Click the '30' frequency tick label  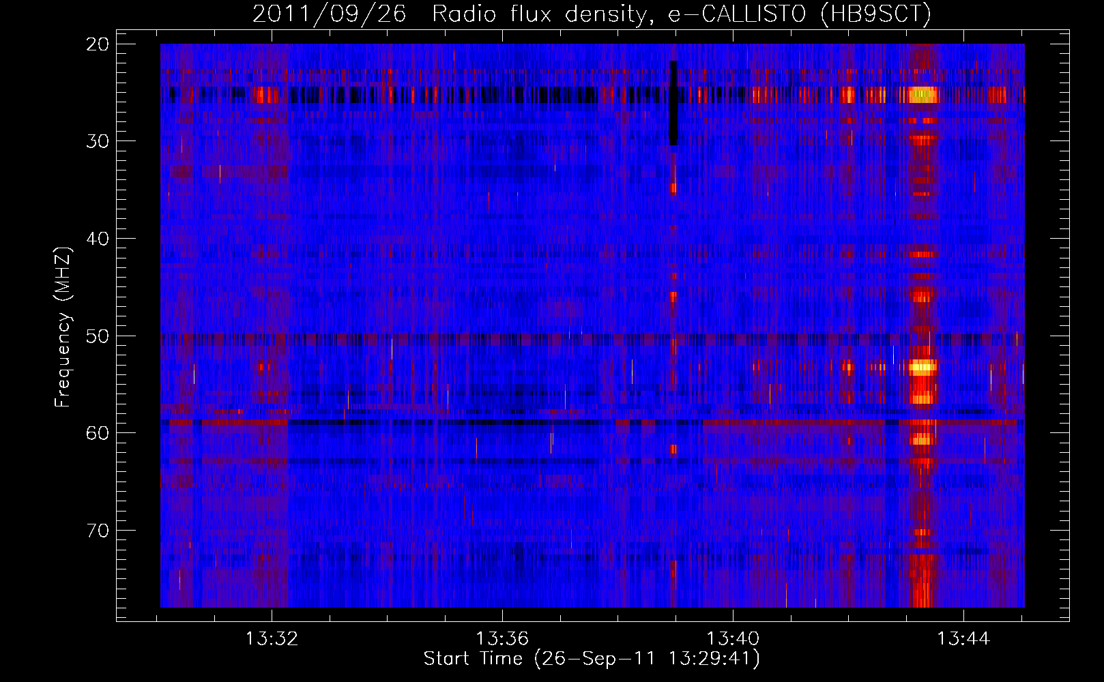click(x=98, y=141)
